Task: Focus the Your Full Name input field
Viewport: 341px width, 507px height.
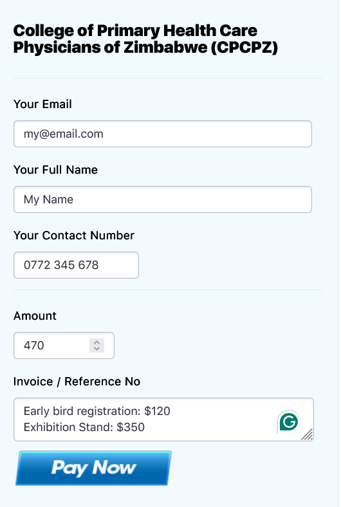Action: point(163,199)
